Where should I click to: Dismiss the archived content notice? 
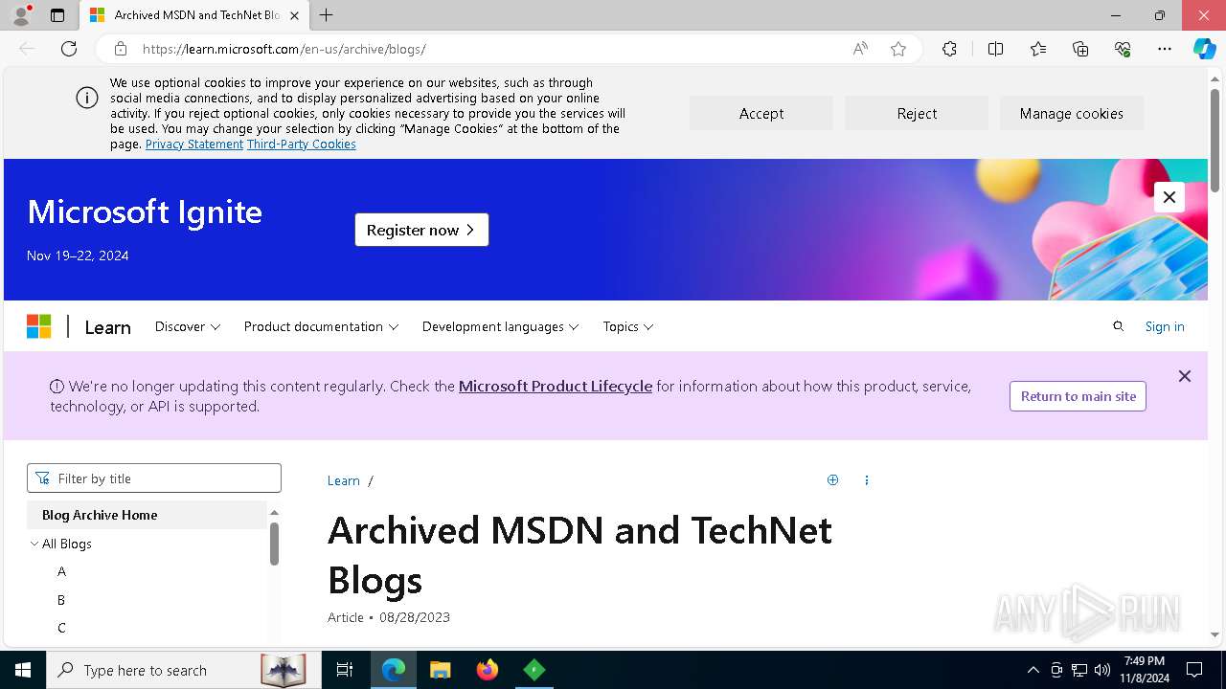tap(1185, 376)
